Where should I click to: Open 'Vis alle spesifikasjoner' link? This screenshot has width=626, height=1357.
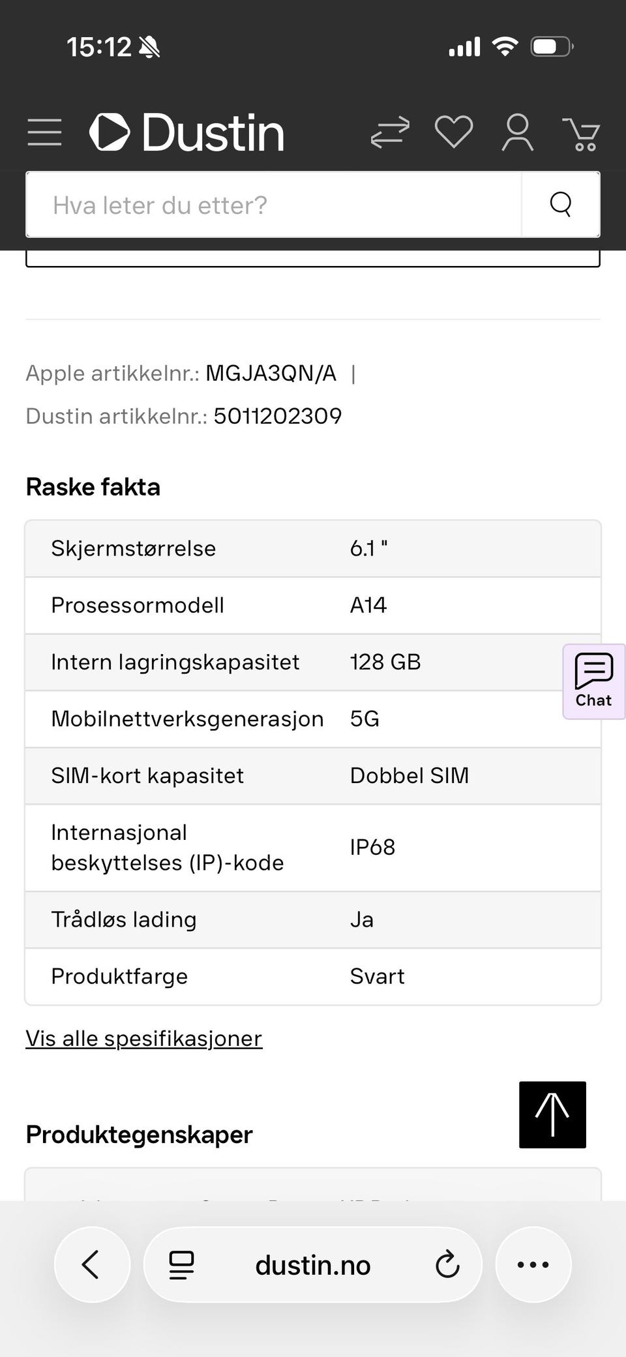[x=144, y=1038]
